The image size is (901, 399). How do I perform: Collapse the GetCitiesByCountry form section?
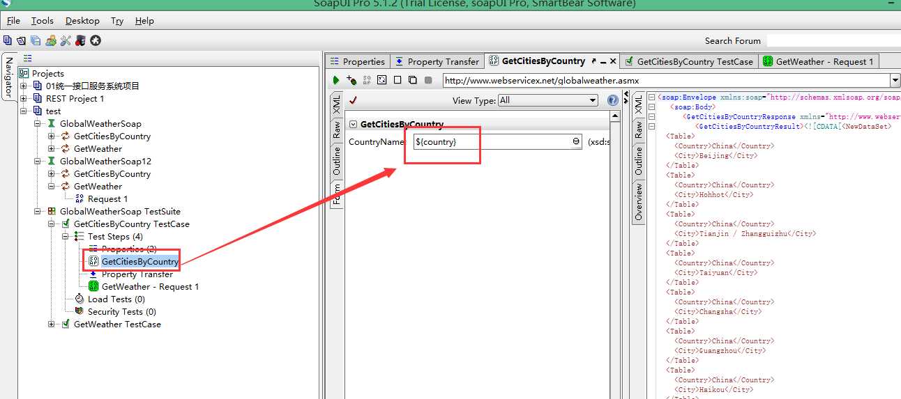click(353, 124)
